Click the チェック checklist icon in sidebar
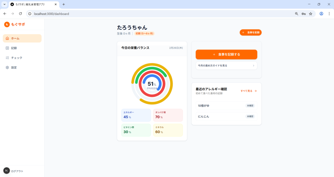334x177 pixels. click(8, 58)
